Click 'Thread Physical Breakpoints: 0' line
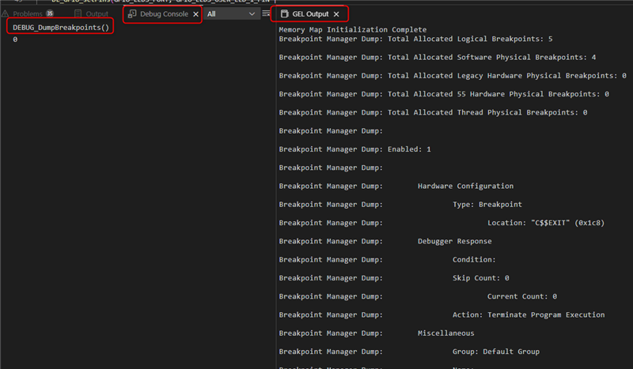The image size is (633, 369). [x=433, y=112]
